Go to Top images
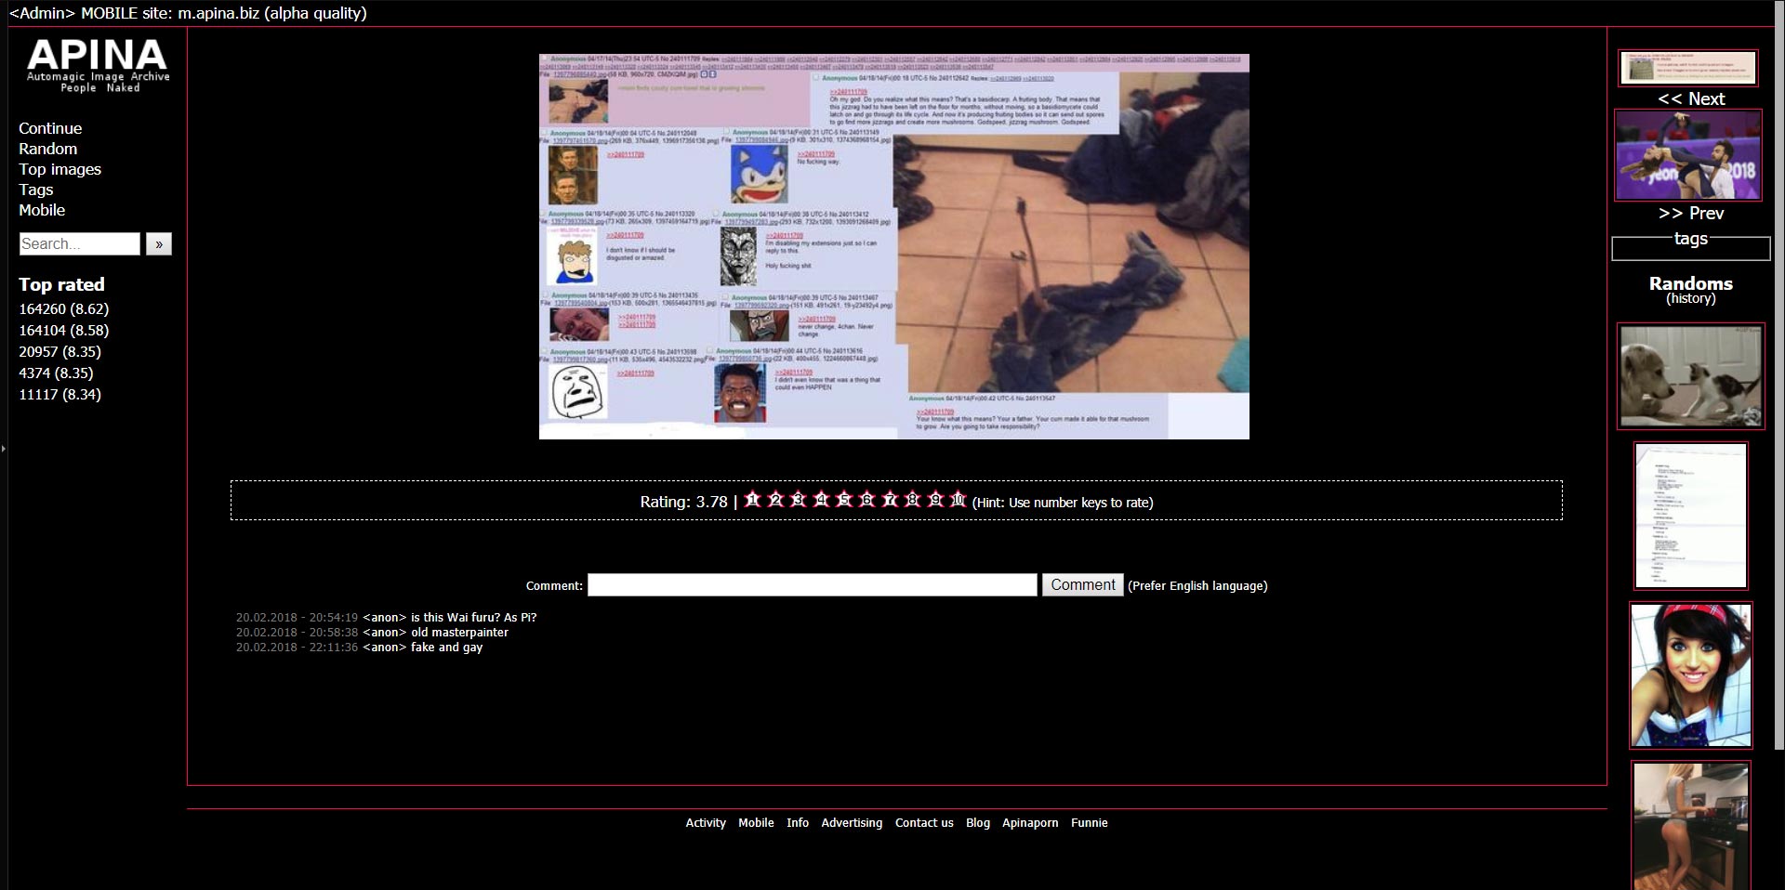This screenshot has height=890, width=1785. click(x=60, y=169)
